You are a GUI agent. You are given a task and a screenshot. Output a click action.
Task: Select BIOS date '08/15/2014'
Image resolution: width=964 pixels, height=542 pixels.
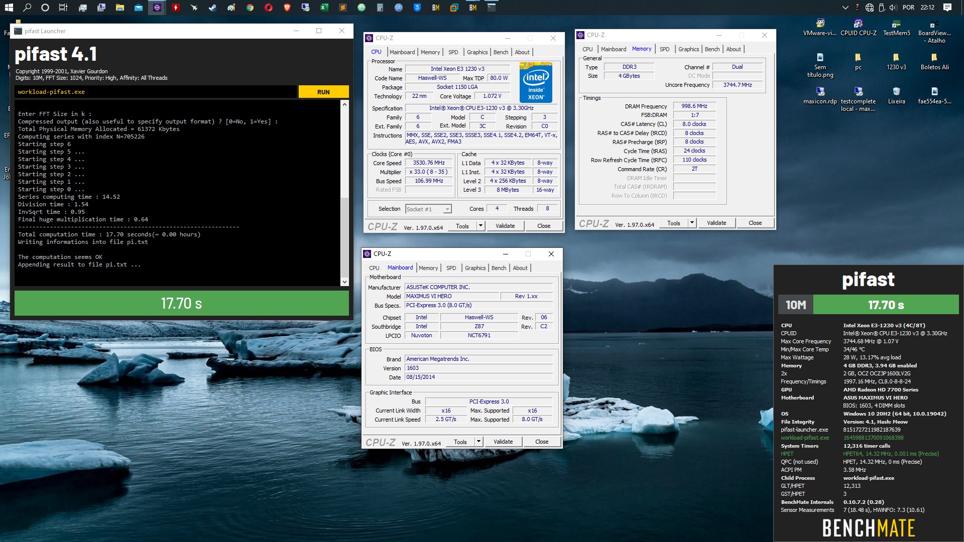point(479,377)
